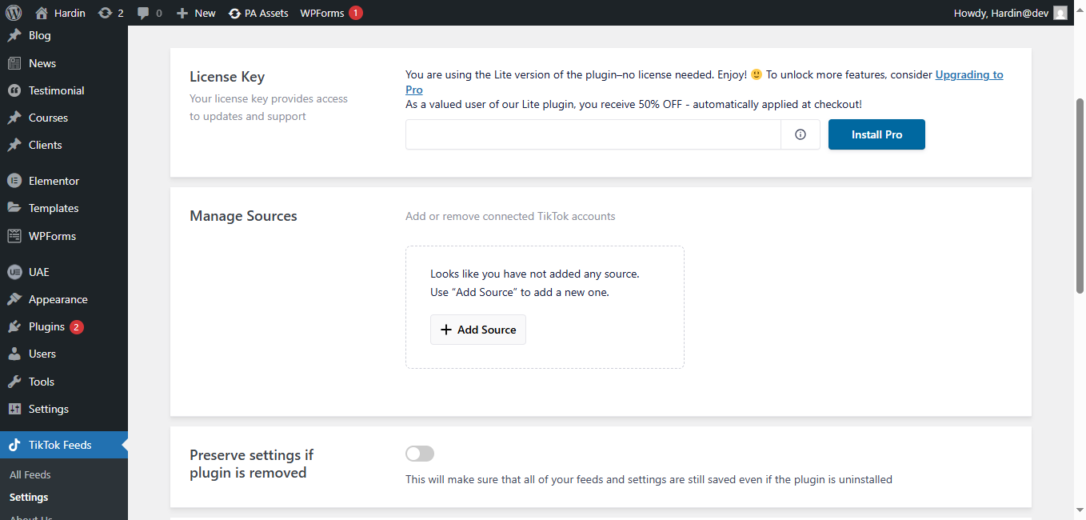Click the Plugins update count badge
Viewport: 1086px width, 520px height.
pos(77,326)
